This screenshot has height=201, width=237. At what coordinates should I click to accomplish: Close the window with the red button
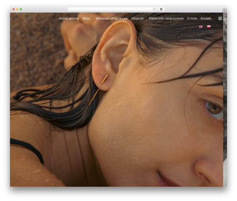click(14, 9)
